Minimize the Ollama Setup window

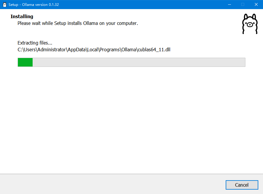[230, 4]
